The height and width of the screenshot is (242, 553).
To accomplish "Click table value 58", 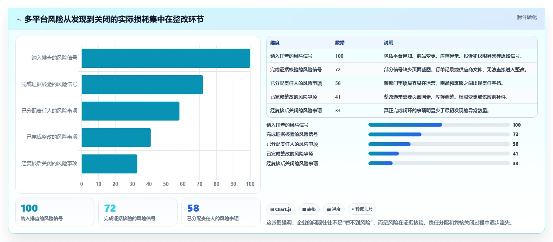I will coord(338,83).
